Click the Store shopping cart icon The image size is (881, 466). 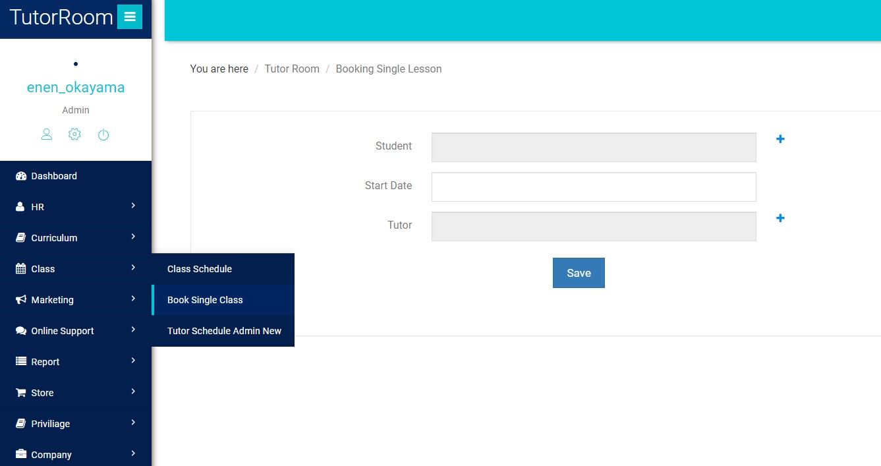(20, 393)
